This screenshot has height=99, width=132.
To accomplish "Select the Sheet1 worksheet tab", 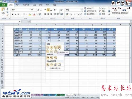I will [69, 95].
